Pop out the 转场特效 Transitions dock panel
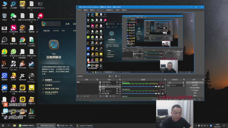 184,80
